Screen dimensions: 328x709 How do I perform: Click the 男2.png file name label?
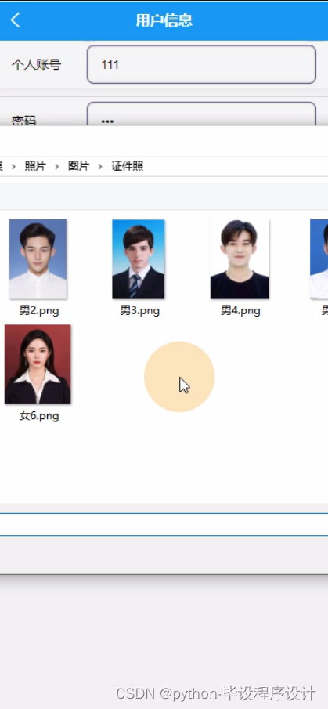39,311
